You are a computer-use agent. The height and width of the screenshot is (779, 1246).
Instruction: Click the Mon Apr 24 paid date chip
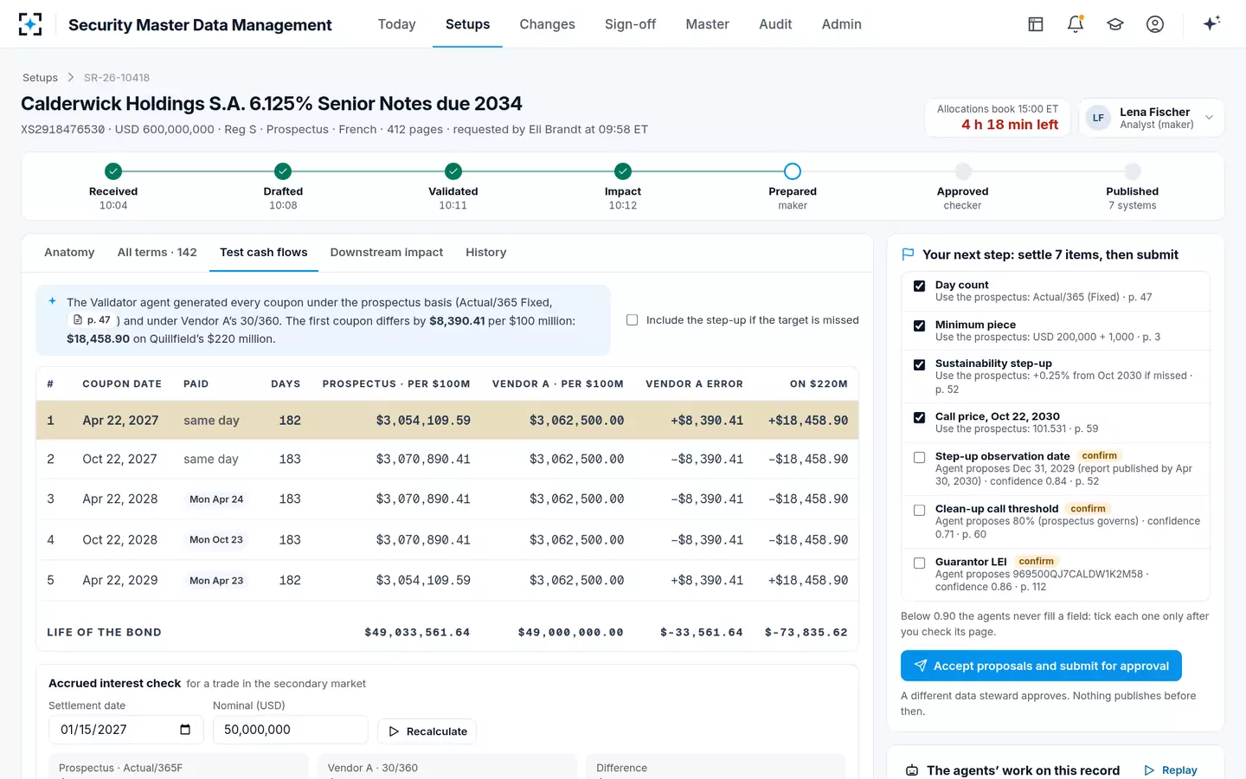pyautogui.click(x=216, y=499)
